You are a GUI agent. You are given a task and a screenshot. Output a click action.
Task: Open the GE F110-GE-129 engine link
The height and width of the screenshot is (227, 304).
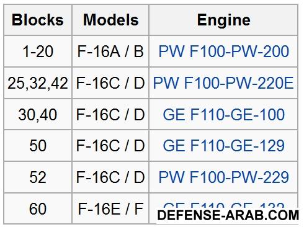tap(224, 146)
